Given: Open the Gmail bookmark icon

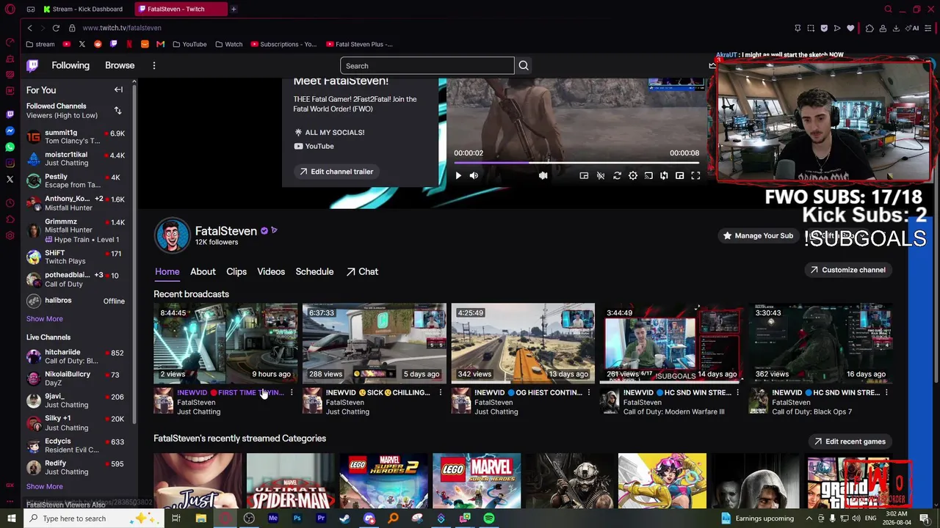Looking at the screenshot, I should pyautogui.click(x=160, y=44).
